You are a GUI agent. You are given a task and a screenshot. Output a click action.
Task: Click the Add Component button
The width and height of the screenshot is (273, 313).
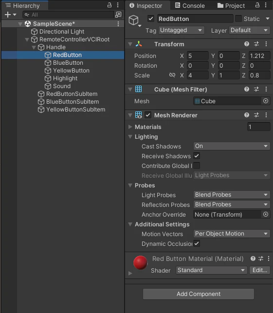pos(199,294)
